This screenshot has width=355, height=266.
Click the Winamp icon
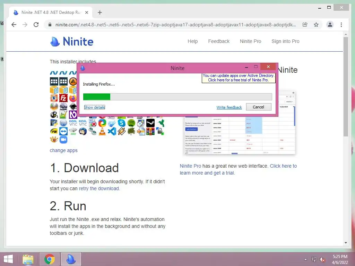[x=121, y=131]
